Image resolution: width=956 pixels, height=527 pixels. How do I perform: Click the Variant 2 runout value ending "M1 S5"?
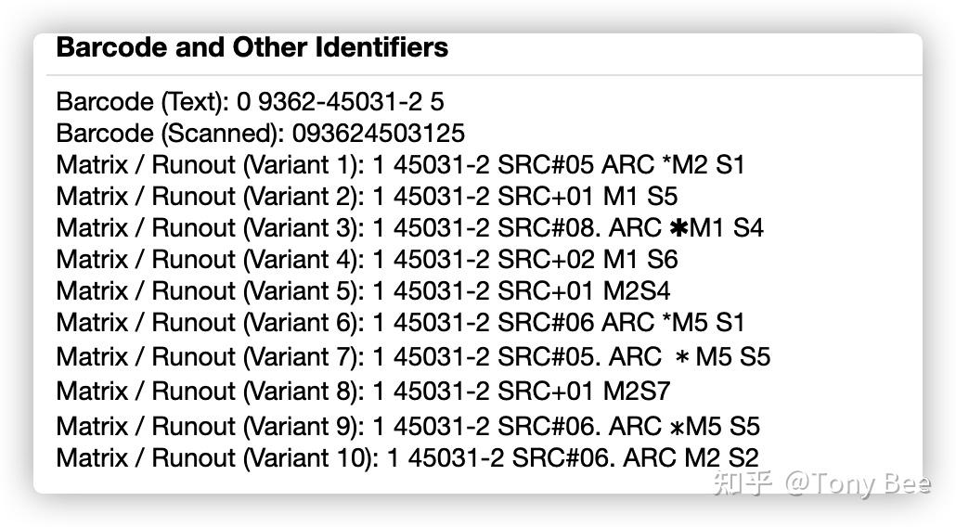525,196
